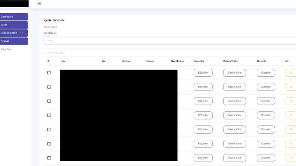Click the yellow Sil button, second row
The height and width of the screenshot is (166, 296).
coord(291,87)
